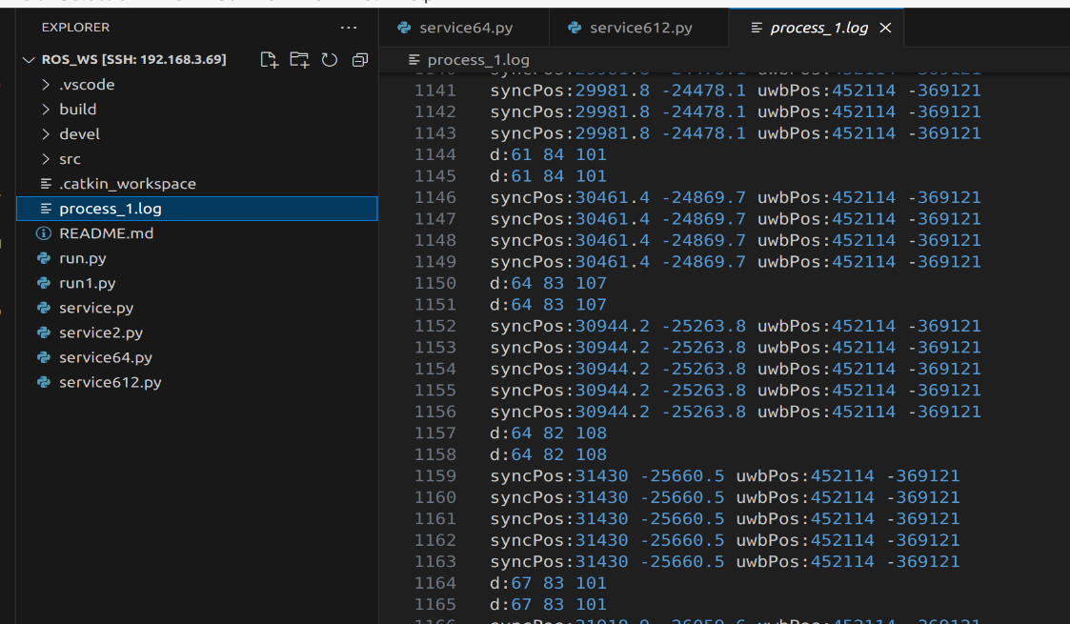This screenshot has height=624, width=1070.
Task: Click line number 1150 in the gutter
Action: pyautogui.click(x=435, y=283)
